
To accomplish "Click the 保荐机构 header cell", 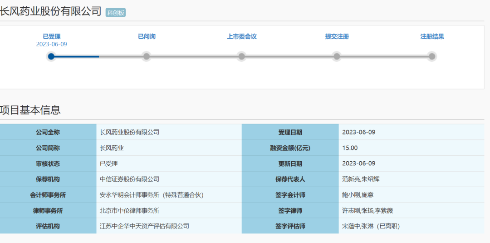I will pyautogui.click(x=48, y=179).
